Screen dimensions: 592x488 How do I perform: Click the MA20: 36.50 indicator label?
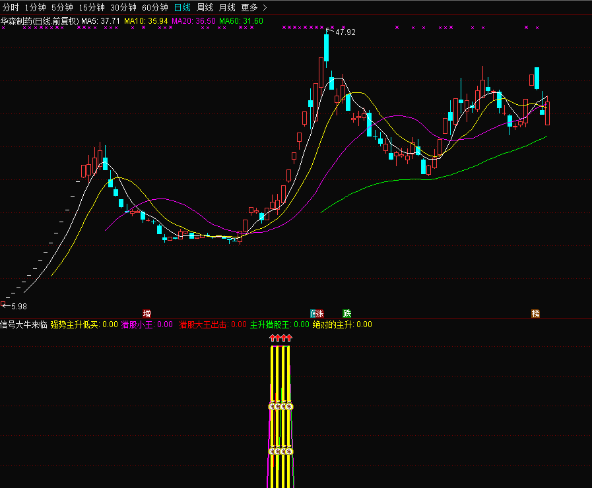(193, 21)
